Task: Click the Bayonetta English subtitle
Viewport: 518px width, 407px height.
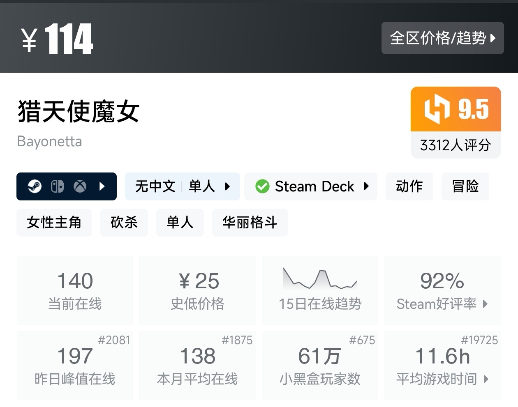Action: (x=49, y=141)
